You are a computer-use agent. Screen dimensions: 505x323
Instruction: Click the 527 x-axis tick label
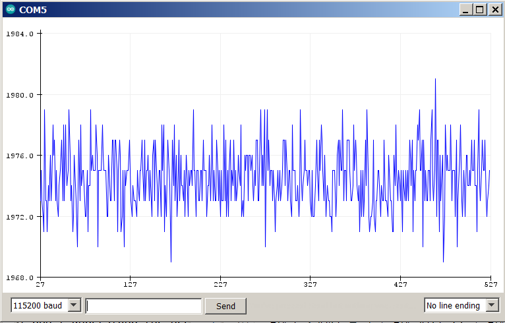490,285
